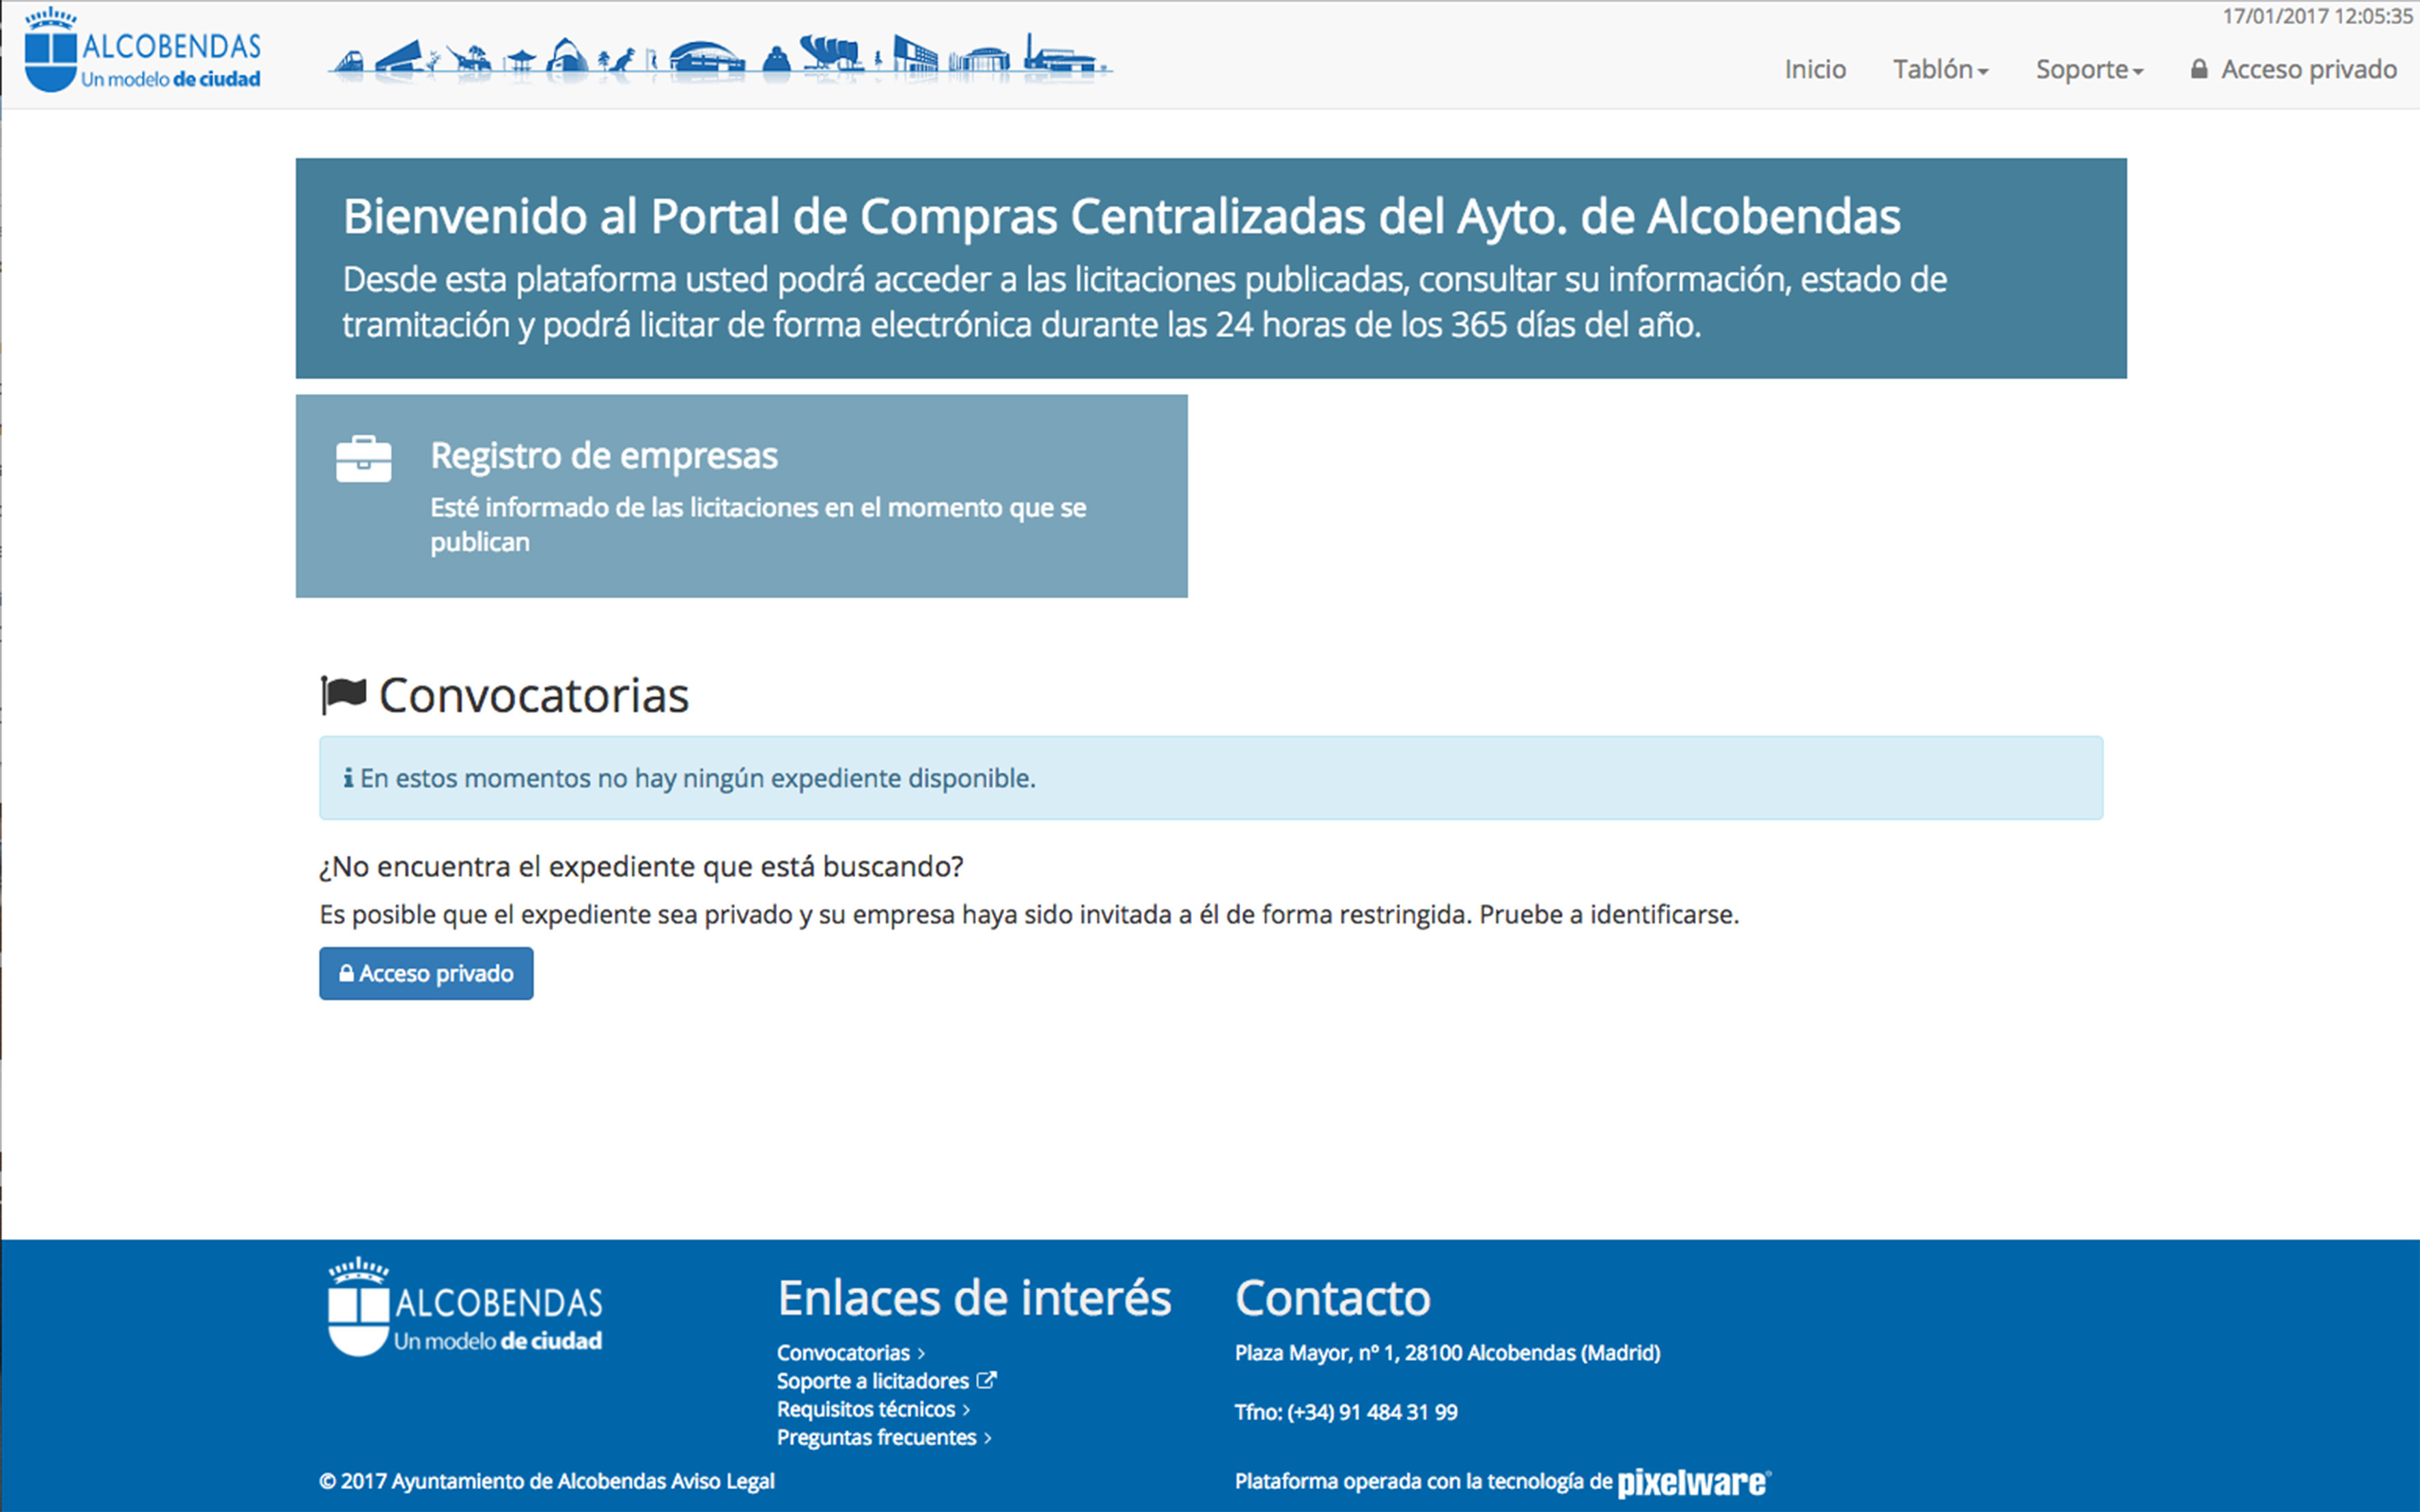2420x1512 pixels.
Task: Click the Alcobendas logo in the footer
Action: tap(465, 1307)
